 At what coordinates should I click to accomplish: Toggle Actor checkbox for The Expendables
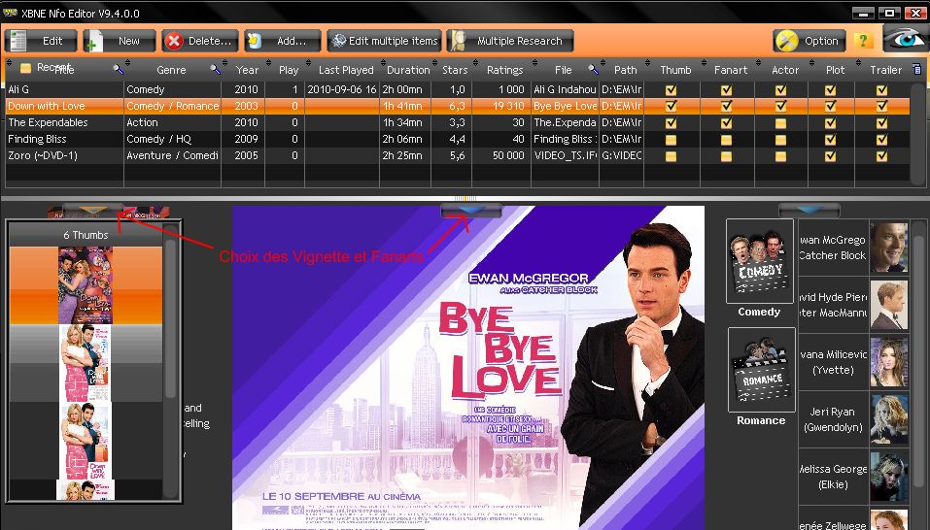pos(780,123)
